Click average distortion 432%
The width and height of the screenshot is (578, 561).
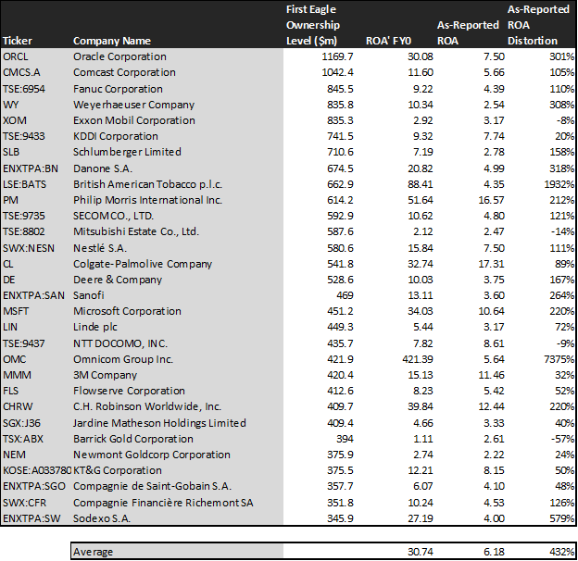561,552
